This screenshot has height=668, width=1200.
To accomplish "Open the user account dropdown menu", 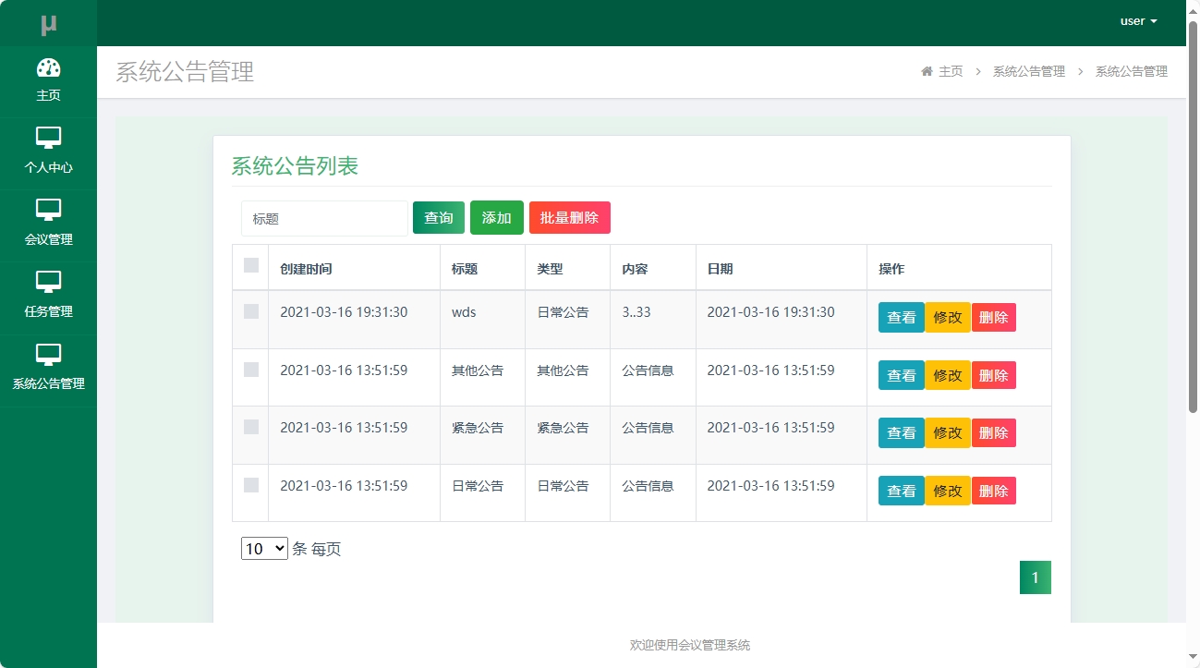I will [1136, 20].
